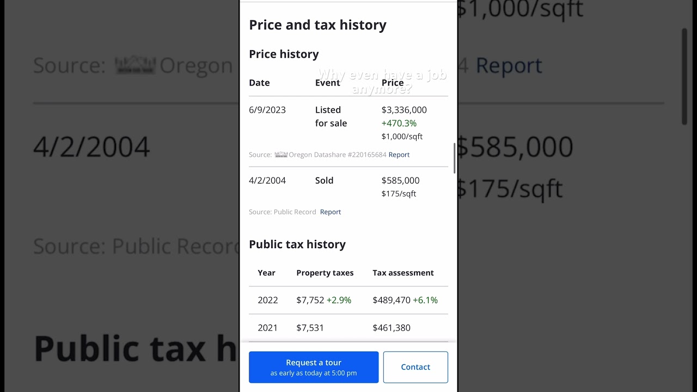The height and width of the screenshot is (392, 697).
Task: Click the large blurred Oregon logo in background
Action: click(x=135, y=66)
